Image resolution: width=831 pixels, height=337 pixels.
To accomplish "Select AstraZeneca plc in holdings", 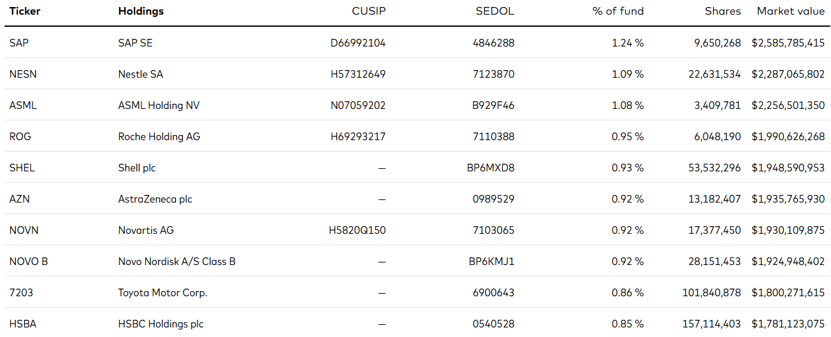I will coord(155,199).
